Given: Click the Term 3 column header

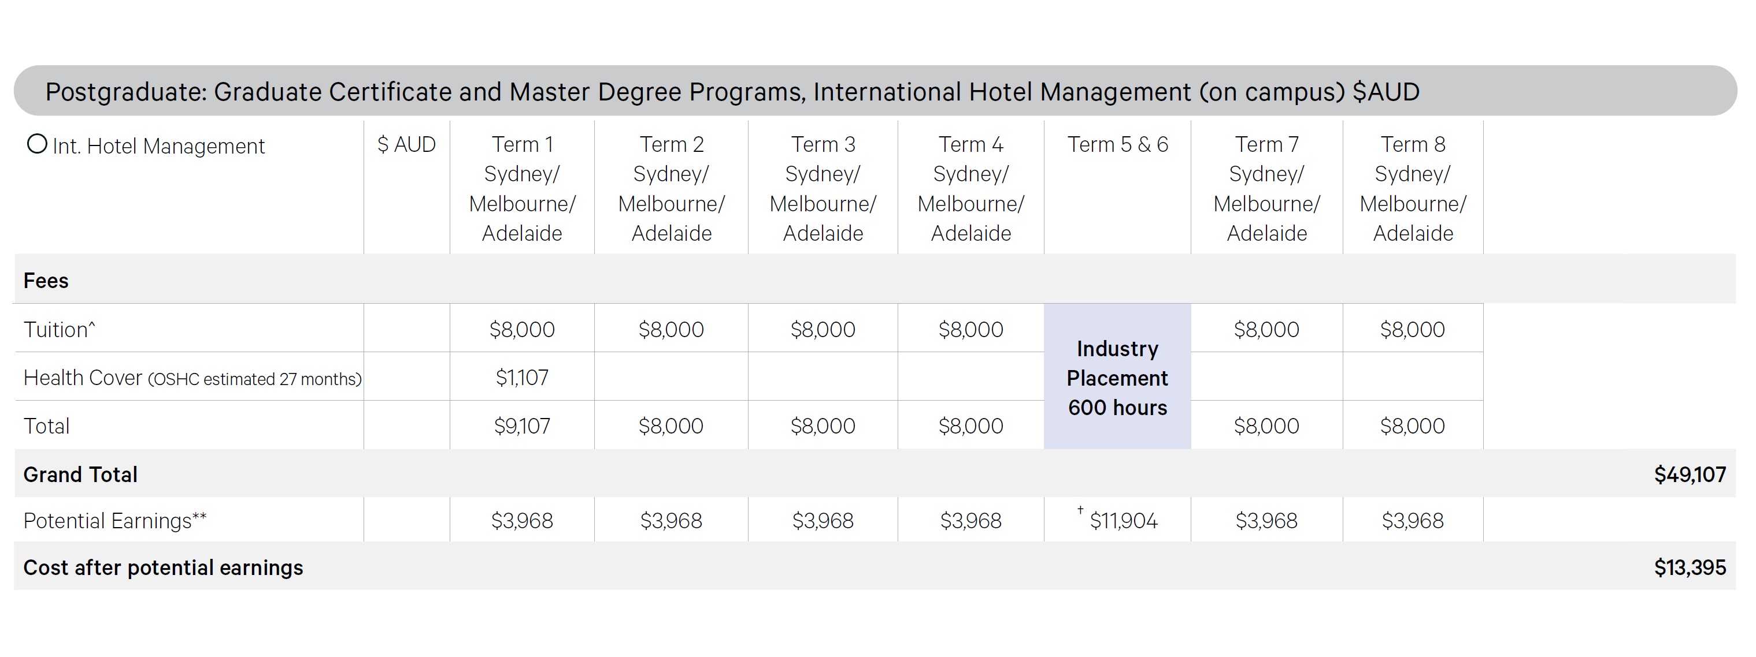Looking at the screenshot, I should (823, 188).
